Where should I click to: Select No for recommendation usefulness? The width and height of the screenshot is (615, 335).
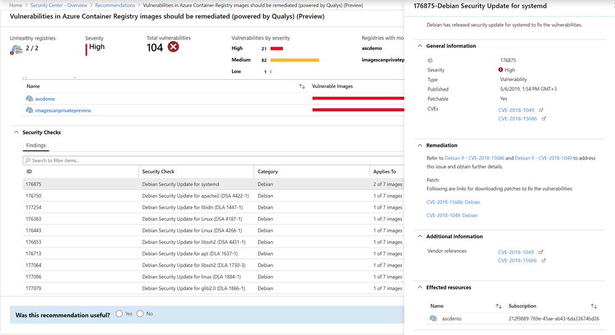click(140, 314)
